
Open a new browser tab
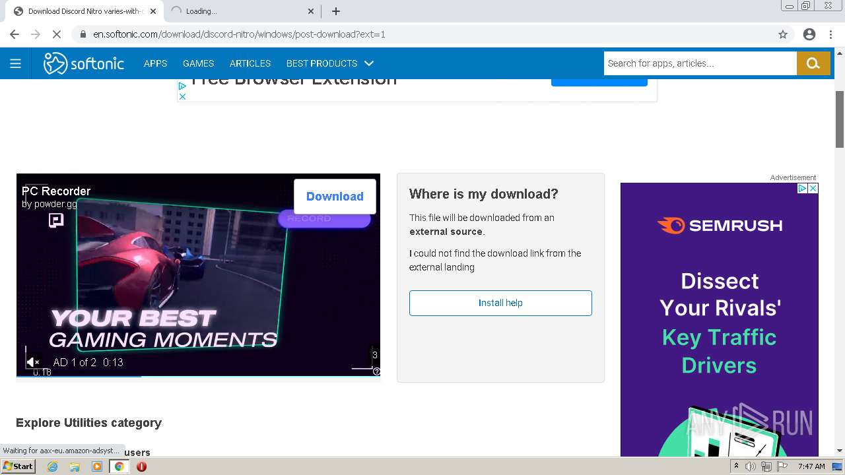coord(335,11)
